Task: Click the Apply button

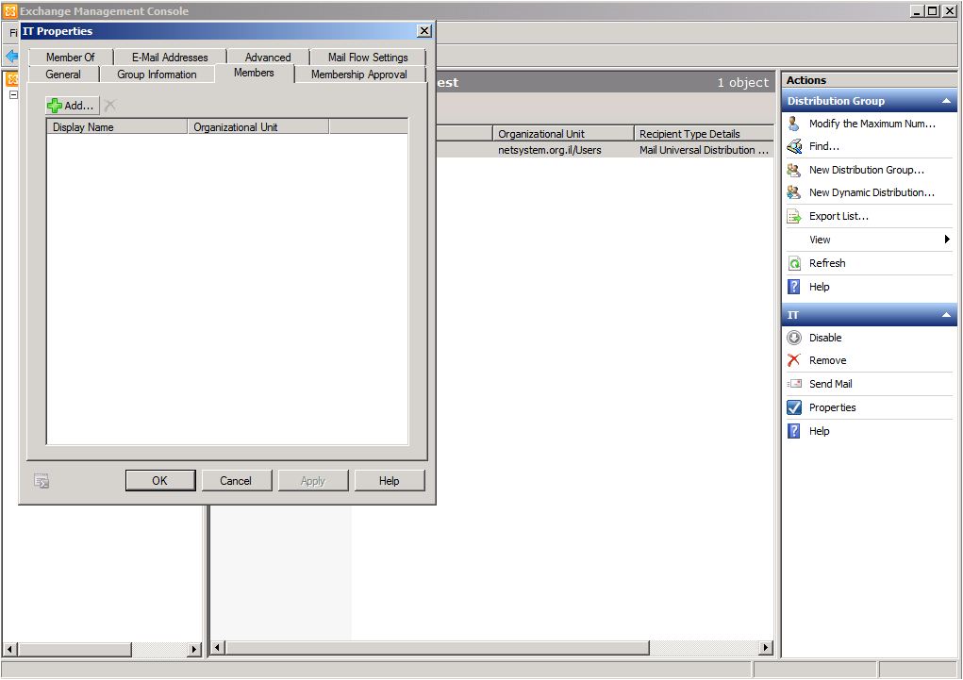Action: [x=313, y=480]
